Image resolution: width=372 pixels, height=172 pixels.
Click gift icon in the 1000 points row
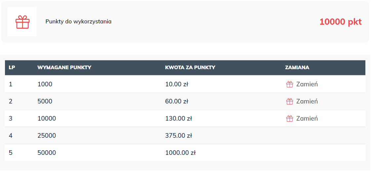tap(289, 84)
